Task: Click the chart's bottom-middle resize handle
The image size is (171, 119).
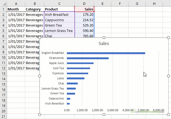Action: pyautogui.click(x=104, y=114)
